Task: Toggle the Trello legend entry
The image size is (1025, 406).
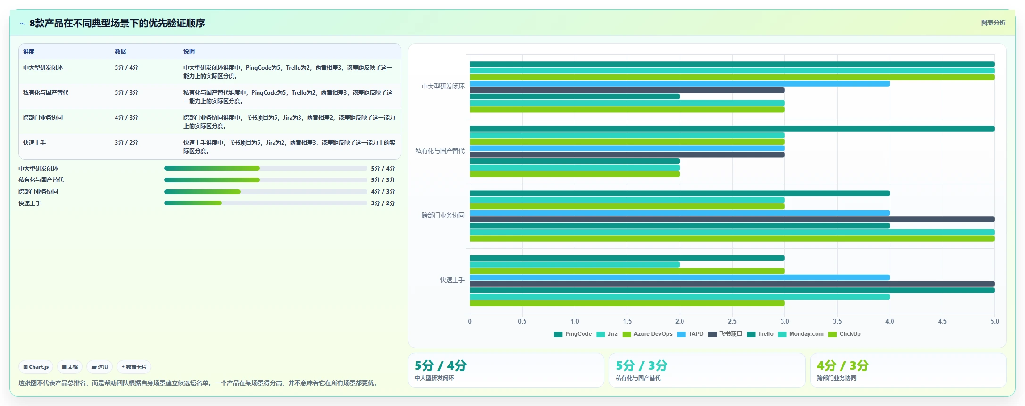Action: pos(760,334)
